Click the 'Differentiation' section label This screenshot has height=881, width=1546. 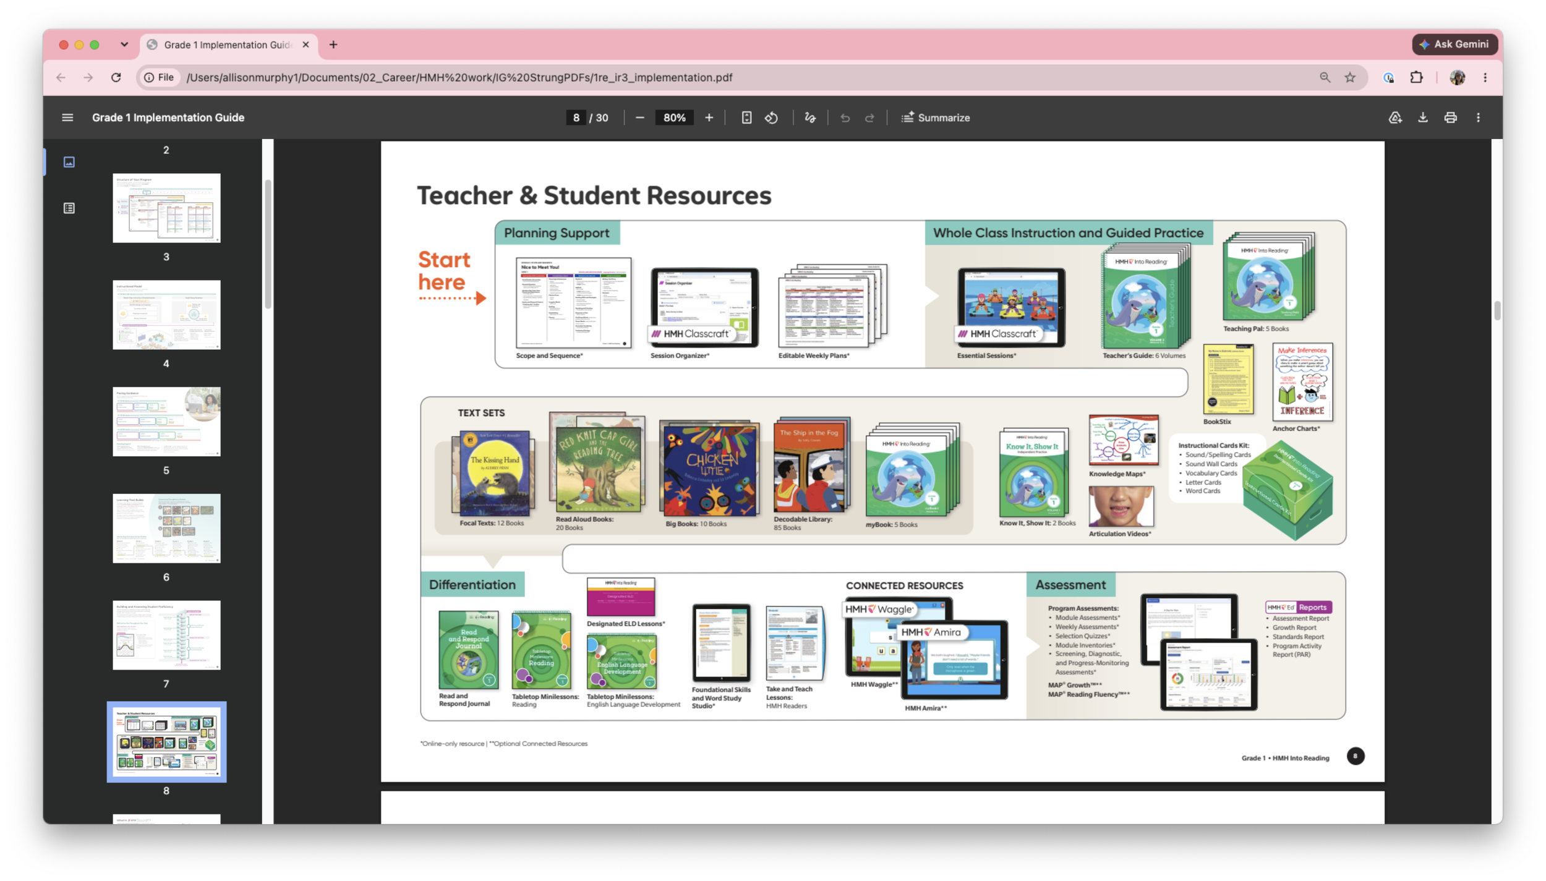472,585
